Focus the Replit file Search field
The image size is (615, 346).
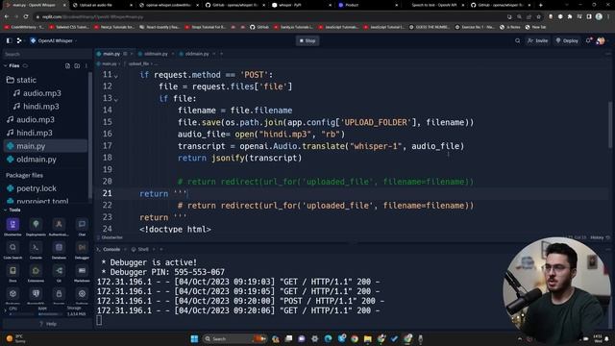point(47,54)
